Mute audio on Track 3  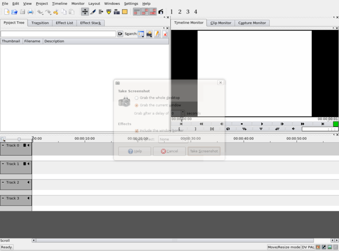click(28, 198)
